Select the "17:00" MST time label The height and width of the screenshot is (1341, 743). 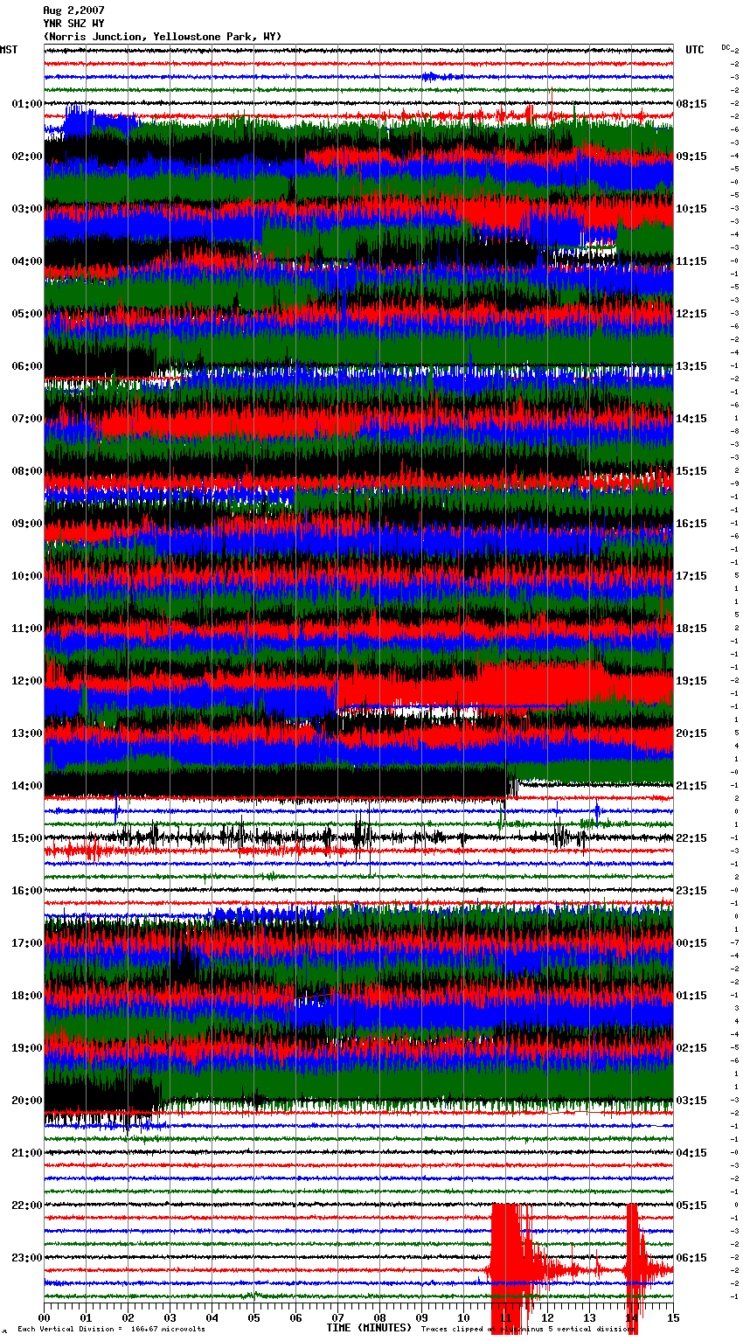(27, 943)
